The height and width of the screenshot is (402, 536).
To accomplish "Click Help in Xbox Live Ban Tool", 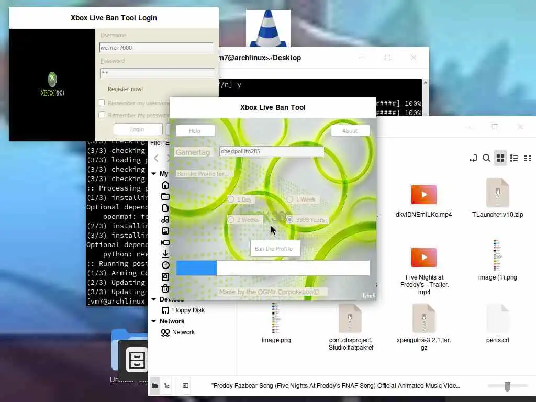I will click(195, 130).
